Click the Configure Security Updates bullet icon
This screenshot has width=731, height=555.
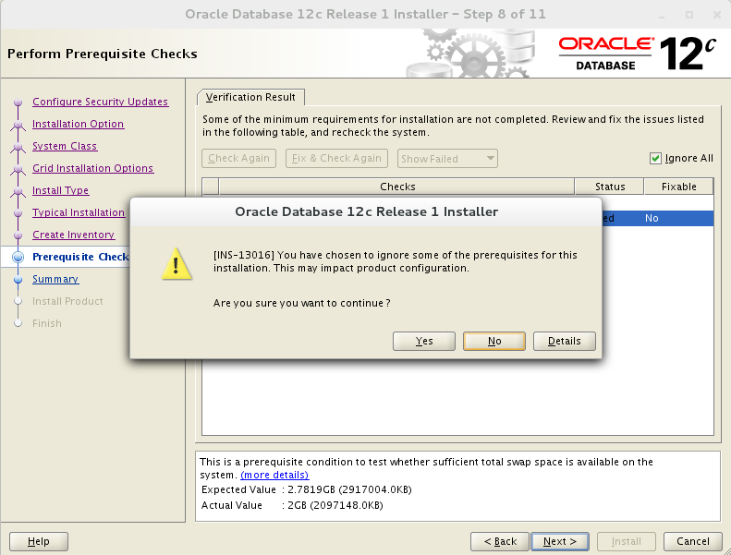coord(18,102)
